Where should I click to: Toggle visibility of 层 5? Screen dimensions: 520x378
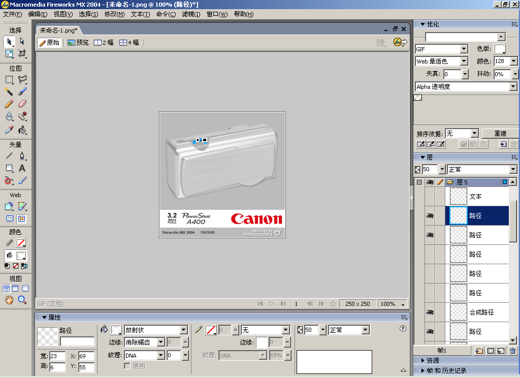click(430, 182)
